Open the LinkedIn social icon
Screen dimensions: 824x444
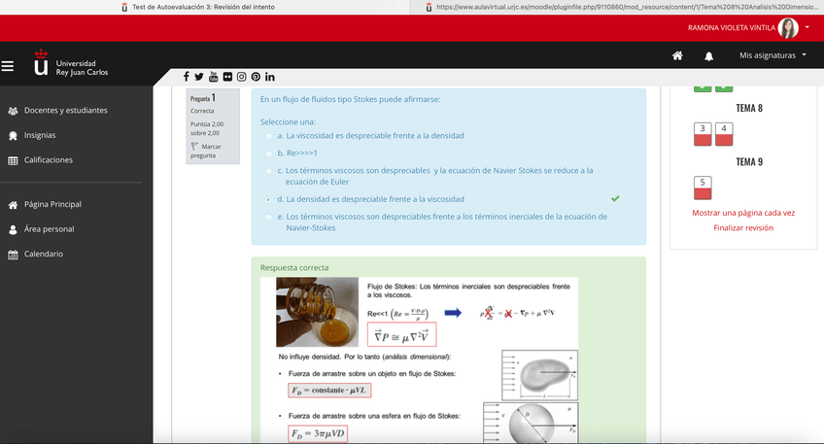pos(269,77)
